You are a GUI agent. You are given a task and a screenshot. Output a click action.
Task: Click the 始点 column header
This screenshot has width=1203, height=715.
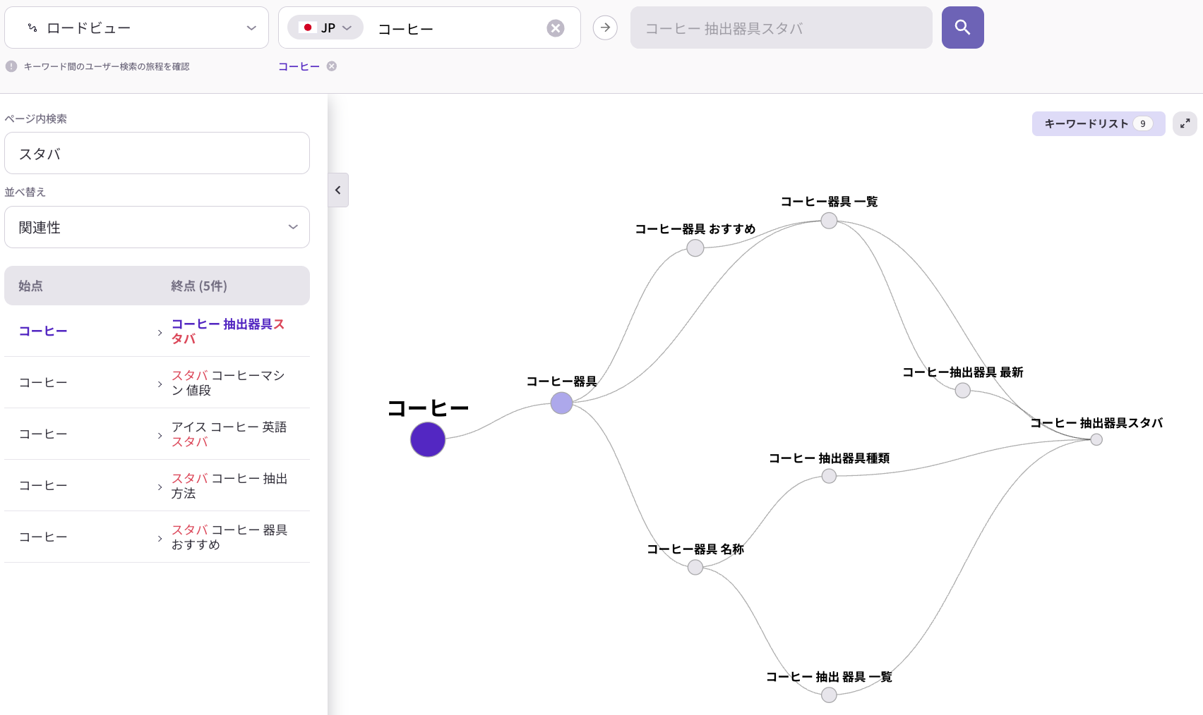[x=30, y=286]
